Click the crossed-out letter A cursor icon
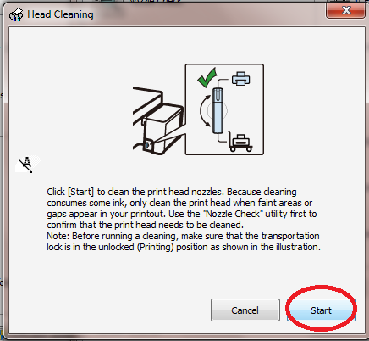369x341 pixels. (x=26, y=164)
